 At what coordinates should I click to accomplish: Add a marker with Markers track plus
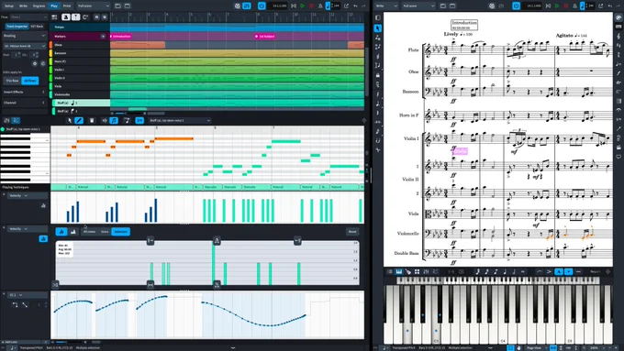coord(103,36)
